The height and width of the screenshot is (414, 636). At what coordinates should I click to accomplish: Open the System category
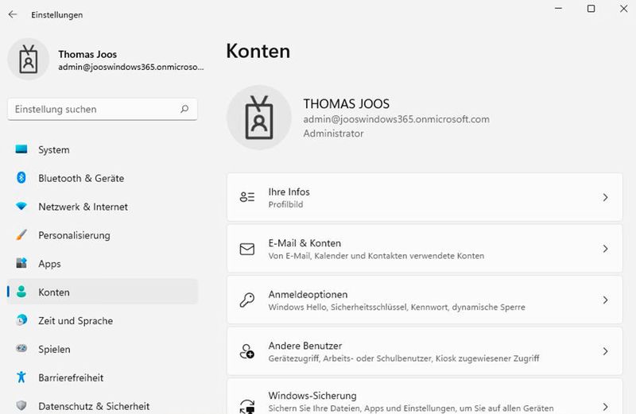[x=103, y=149]
